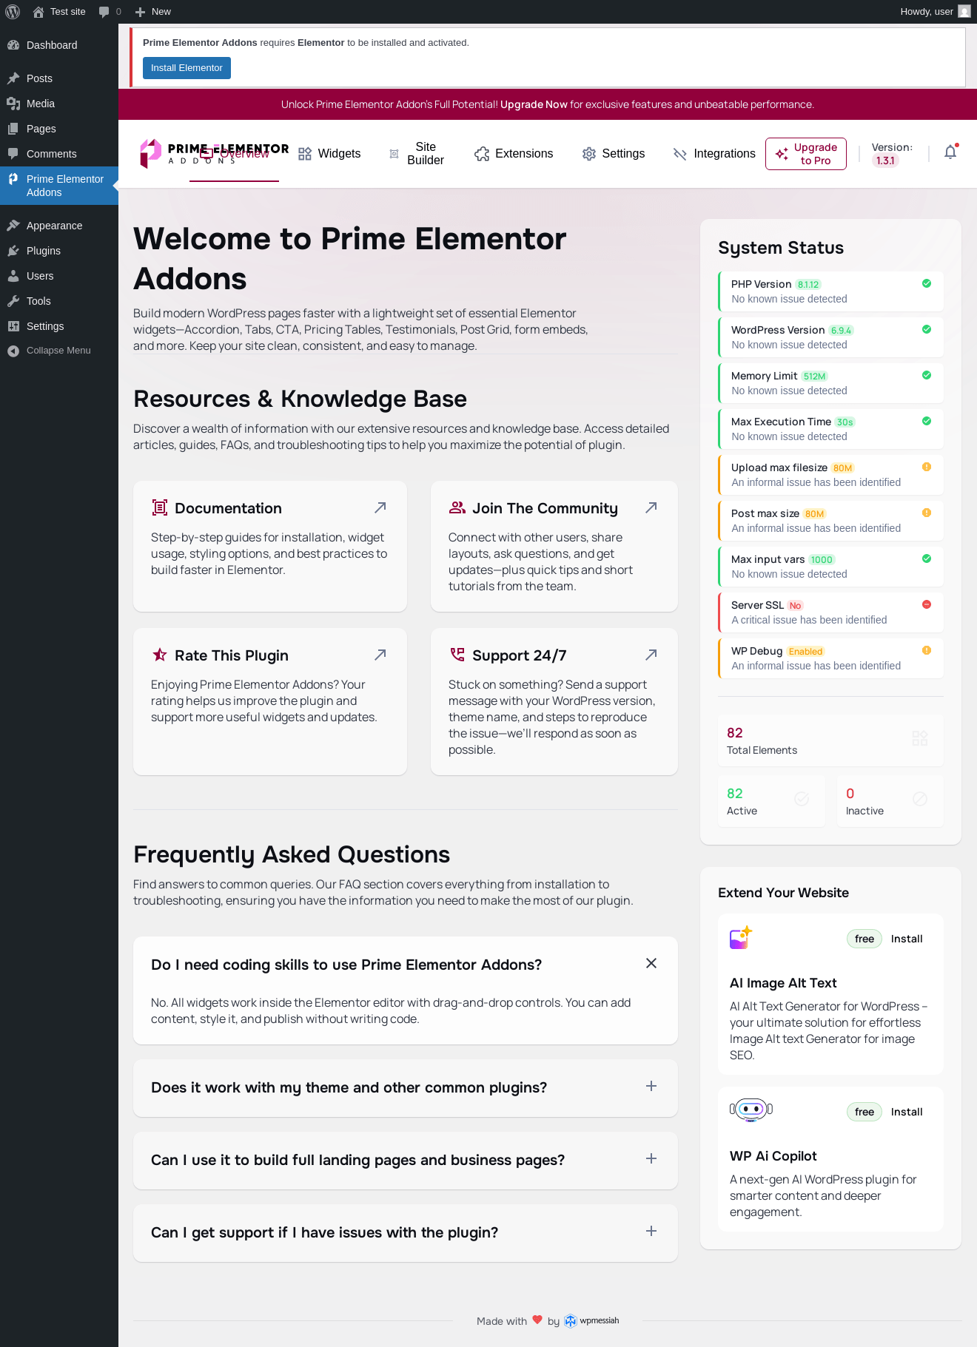This screenshot has height=1347, width=977.
Task: Click Upgrade to Pro button
Action: [806, 154]
